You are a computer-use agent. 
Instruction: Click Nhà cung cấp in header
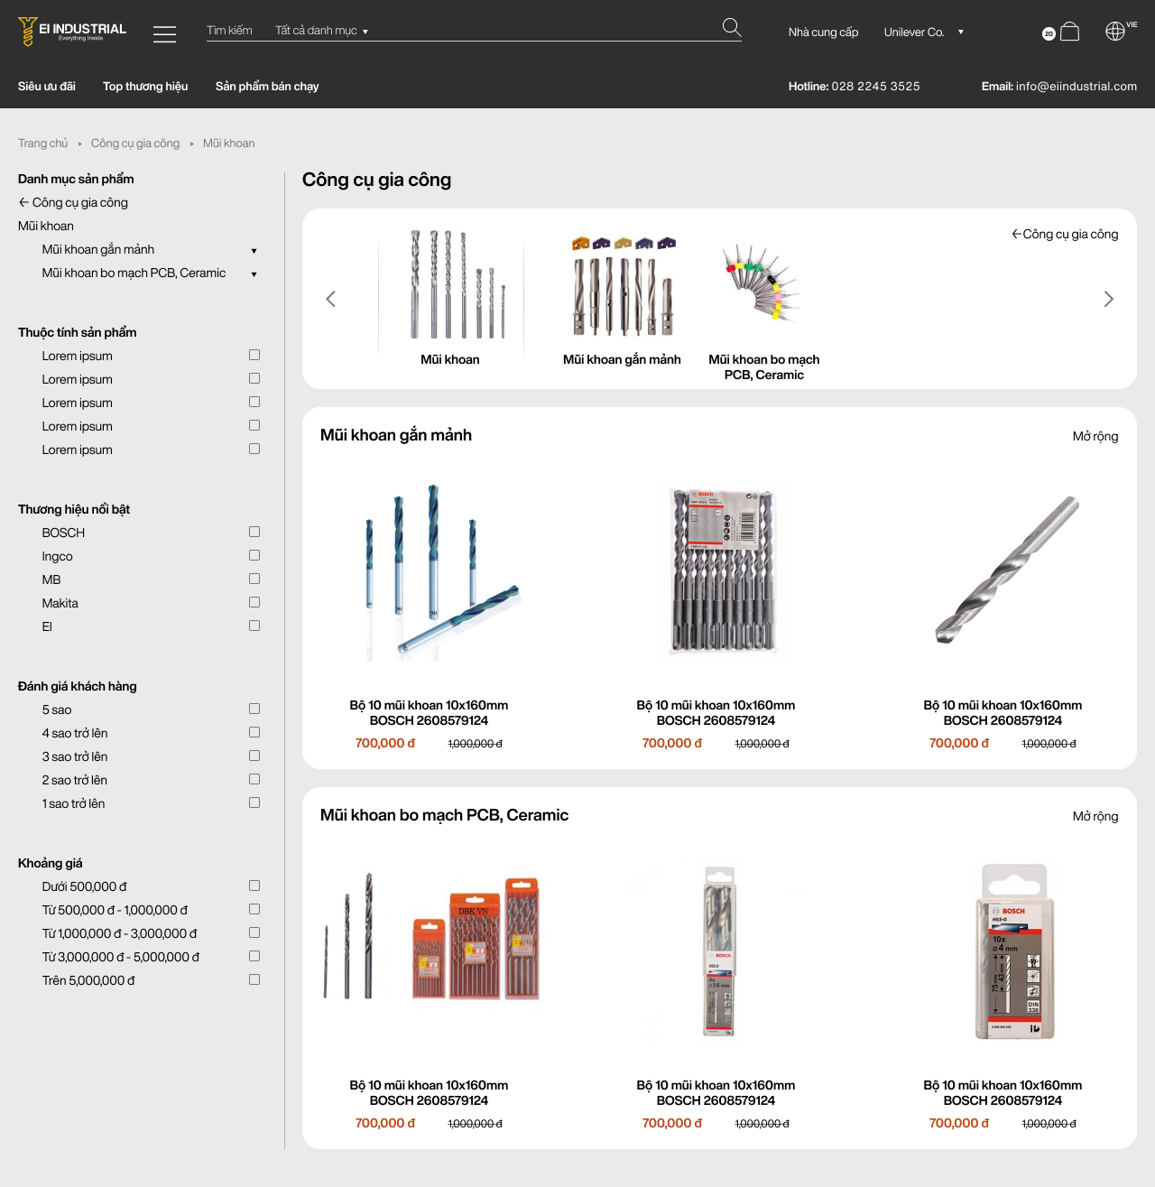[823, 32]
